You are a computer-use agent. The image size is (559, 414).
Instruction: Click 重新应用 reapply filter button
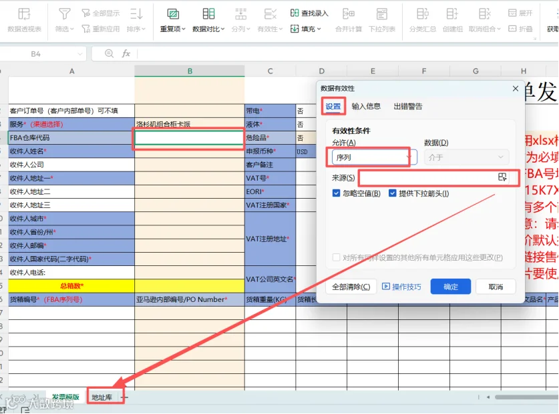pos(101,29)
